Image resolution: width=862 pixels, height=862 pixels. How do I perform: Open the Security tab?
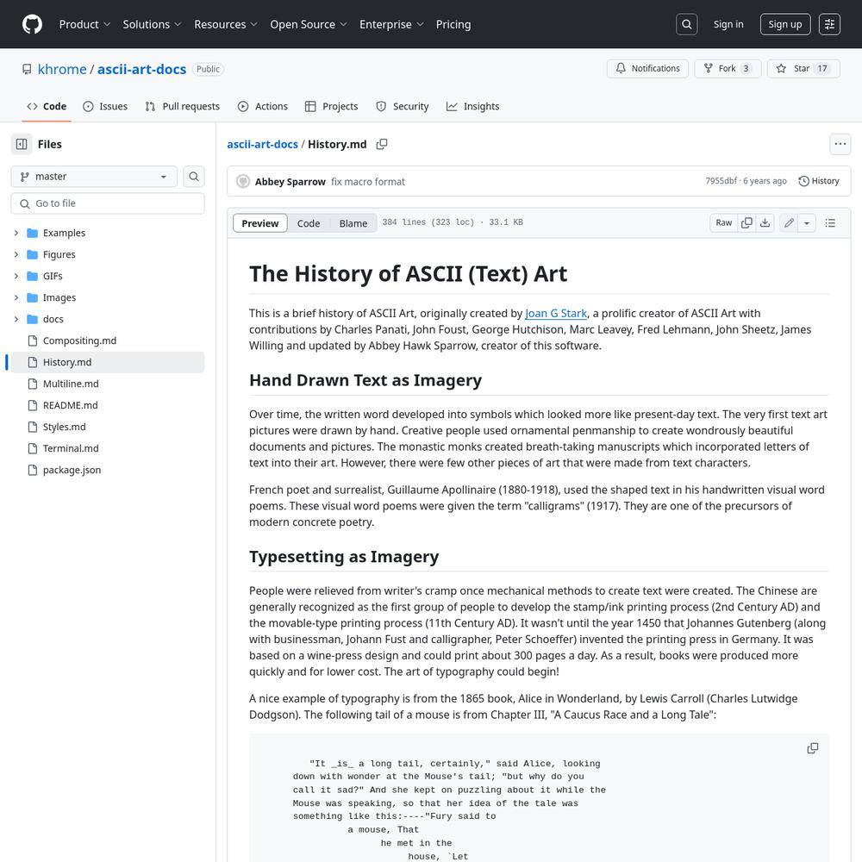(403, 107)
